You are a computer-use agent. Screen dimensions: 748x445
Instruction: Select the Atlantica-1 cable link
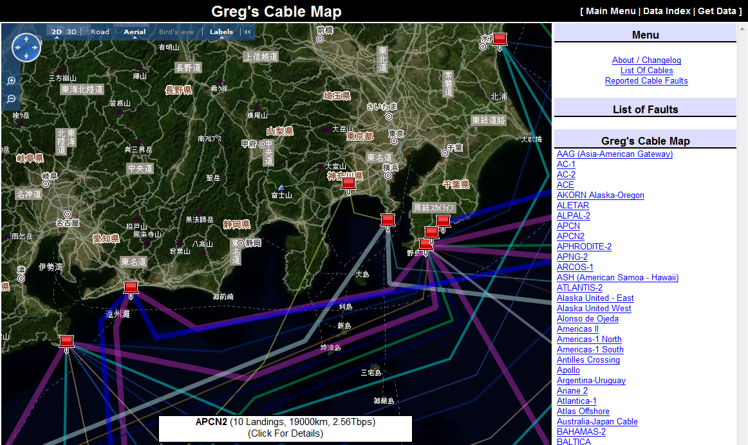click(x=577, y=401)
